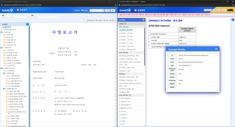The height and width of the screenshot is (127, 235).
Task: Collapse the XBRL 문서목차 sidebar arrow
Action: click(143, 20)
